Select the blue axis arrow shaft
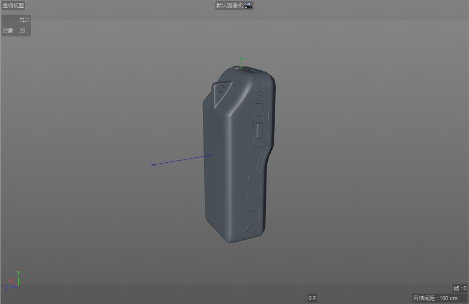The image size is (469, 304). click(x=185, y=160)
